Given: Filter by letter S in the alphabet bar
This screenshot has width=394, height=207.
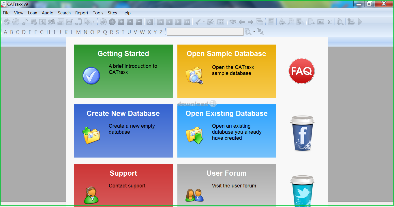Looking at the screenshot, I should click(117, 32).
